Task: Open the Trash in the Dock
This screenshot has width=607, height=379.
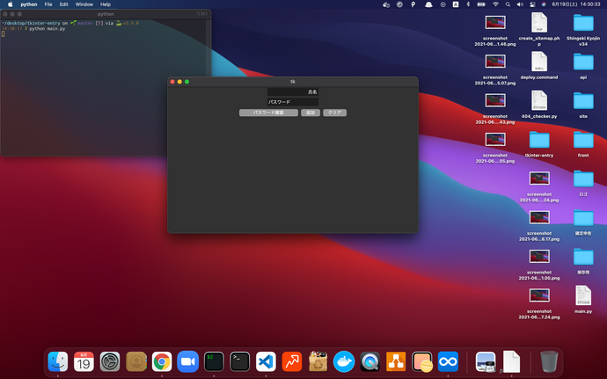Action: pyautogui.click(x=549, y=361)
